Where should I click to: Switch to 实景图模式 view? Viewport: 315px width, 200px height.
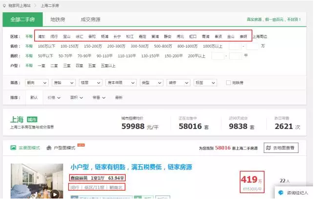pos(25,148)
